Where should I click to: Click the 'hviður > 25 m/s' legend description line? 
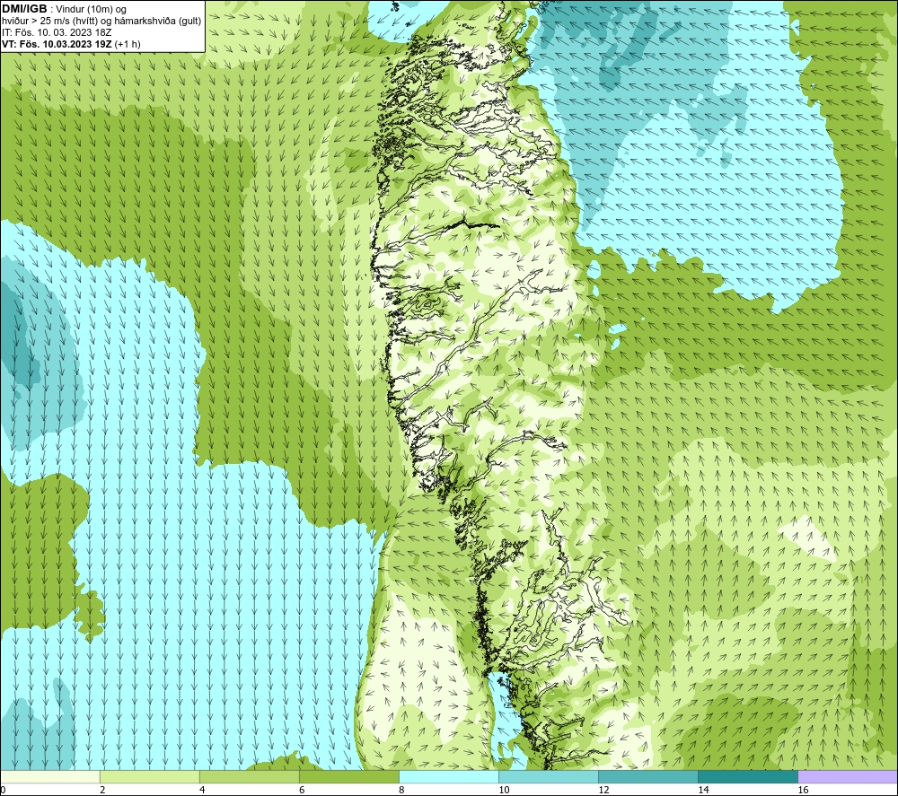point(101,22)
